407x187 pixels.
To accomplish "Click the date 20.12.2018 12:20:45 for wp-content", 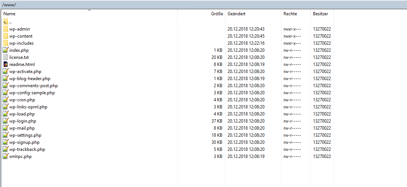I will pyautogui.click(x=246, y=36).
